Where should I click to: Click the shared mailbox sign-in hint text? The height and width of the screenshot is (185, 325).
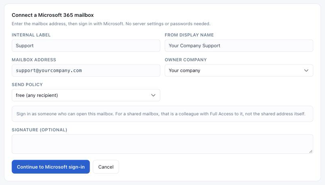(161, 114)
